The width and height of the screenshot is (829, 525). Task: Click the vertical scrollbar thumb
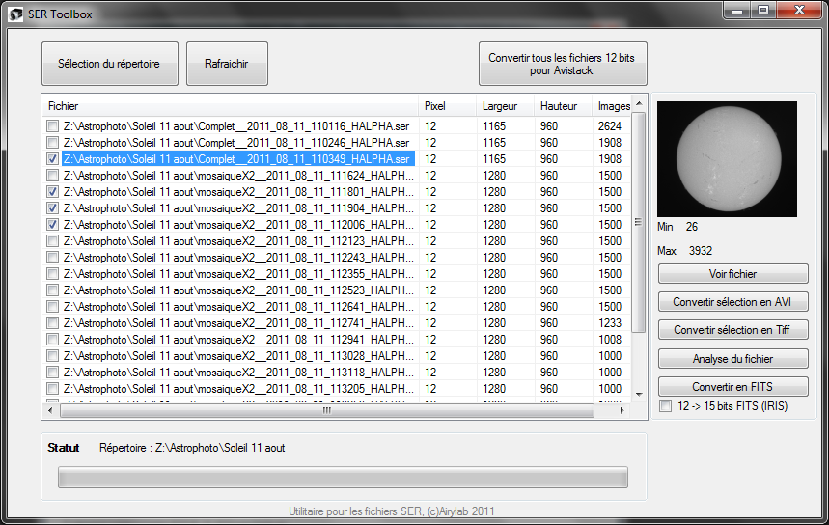(639, 222)
